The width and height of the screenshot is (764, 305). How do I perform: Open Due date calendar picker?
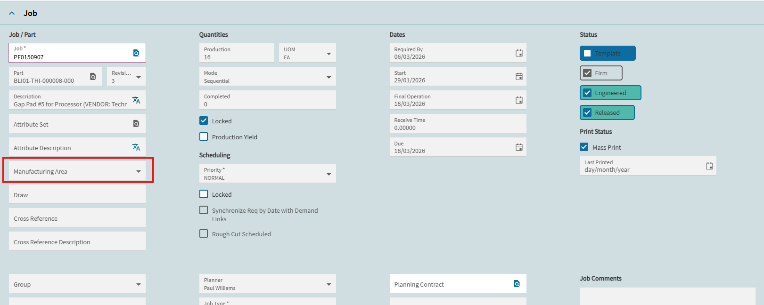(519, 147)
